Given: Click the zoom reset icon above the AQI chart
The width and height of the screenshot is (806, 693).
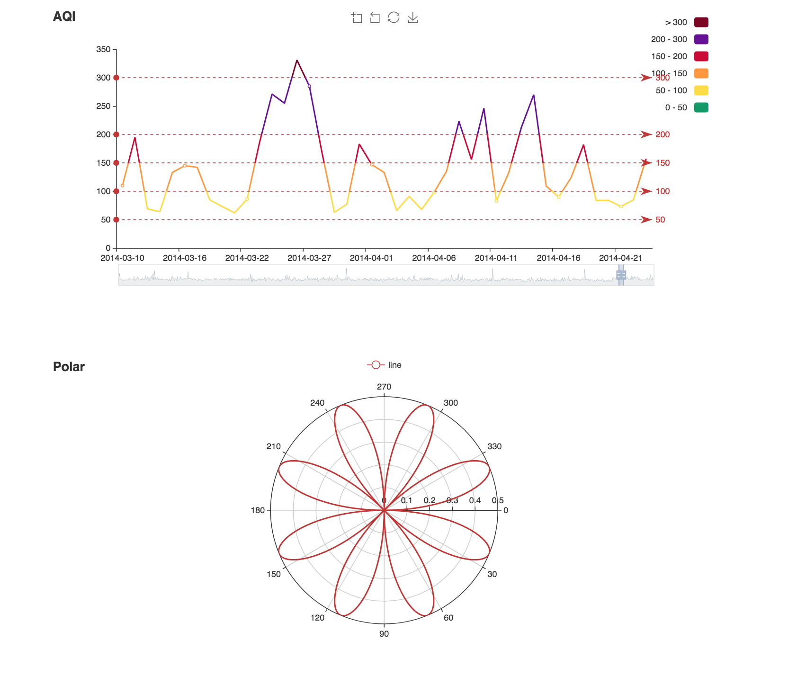Looking at the screenshot, I should point(375,18).
